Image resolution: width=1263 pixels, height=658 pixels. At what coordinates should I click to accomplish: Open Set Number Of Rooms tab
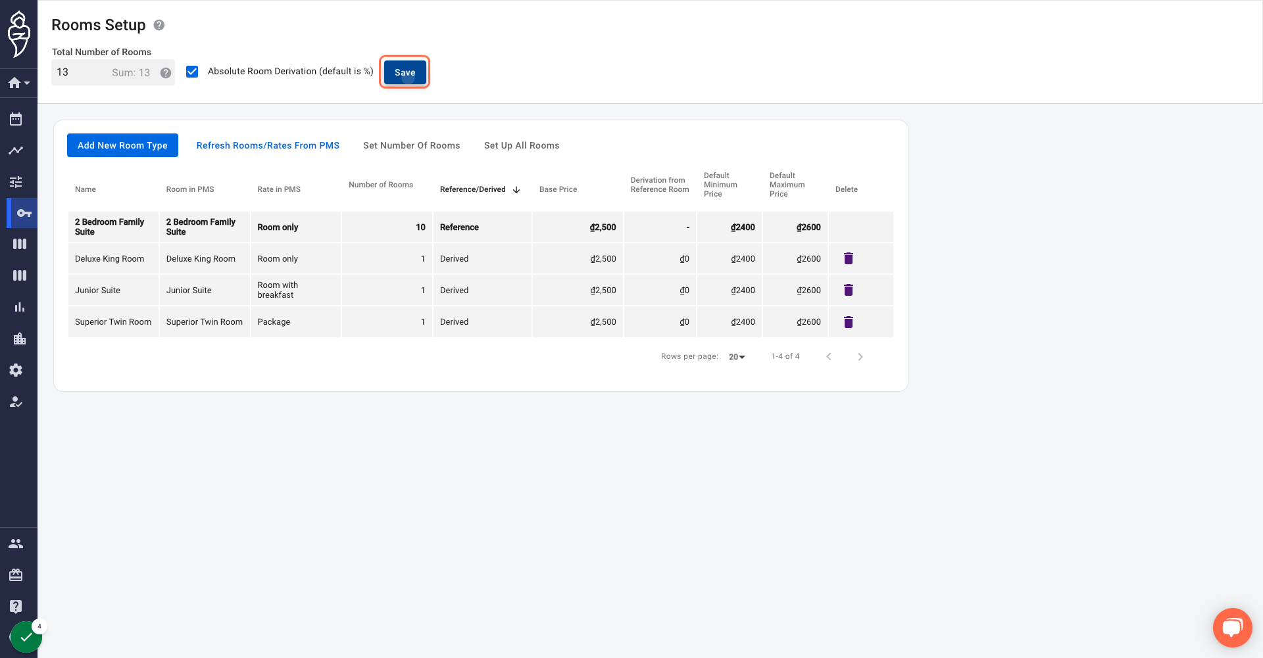[x=412, y=145]
